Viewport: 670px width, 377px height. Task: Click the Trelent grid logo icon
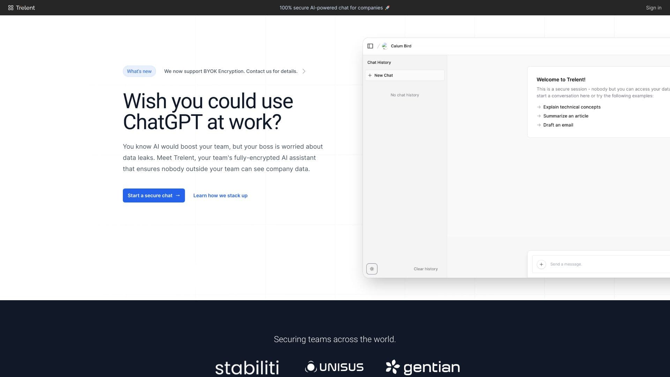[x=11, y=8]
